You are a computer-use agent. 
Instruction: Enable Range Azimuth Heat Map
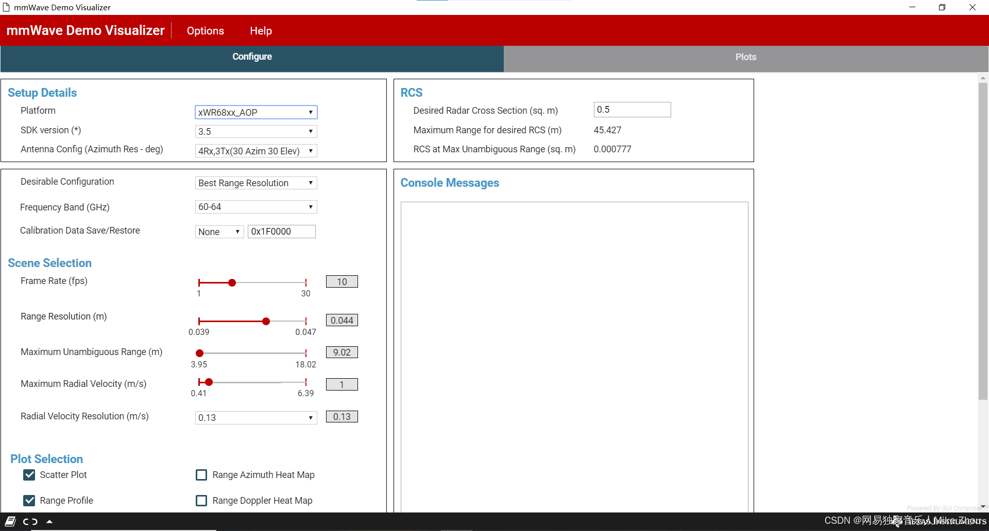(x=201, y=475)
